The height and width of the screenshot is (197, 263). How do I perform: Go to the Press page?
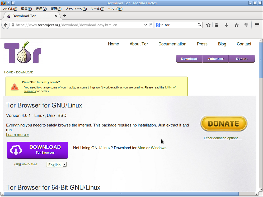202,44
